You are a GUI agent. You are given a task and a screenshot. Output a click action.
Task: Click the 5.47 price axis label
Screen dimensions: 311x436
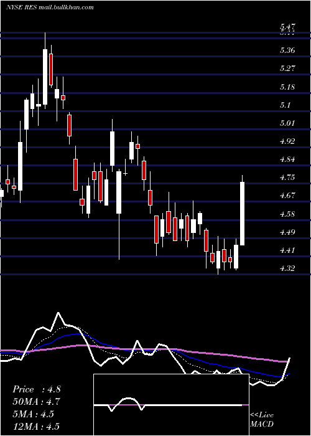pyautogui.click(x=287, y=27)
